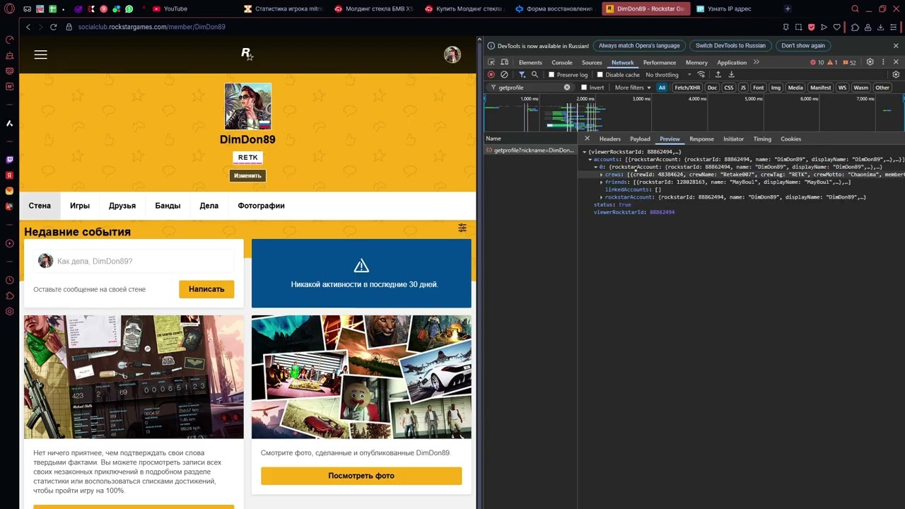This screenshot has height=509, width=905.
Task: Enable the Preserve log checkbox
Action: [551, 75]
